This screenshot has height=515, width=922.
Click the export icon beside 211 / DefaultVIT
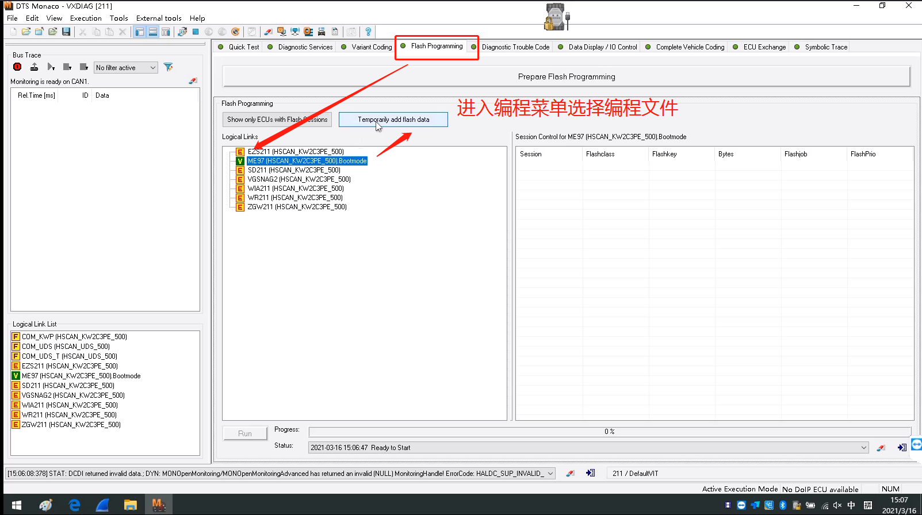(x=590, y=473)
